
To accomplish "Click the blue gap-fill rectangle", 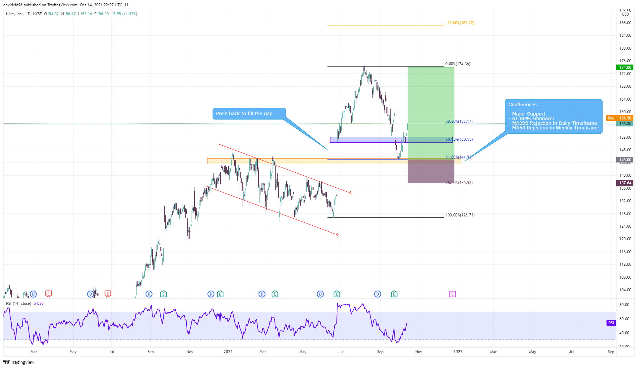I will (391, 140).
